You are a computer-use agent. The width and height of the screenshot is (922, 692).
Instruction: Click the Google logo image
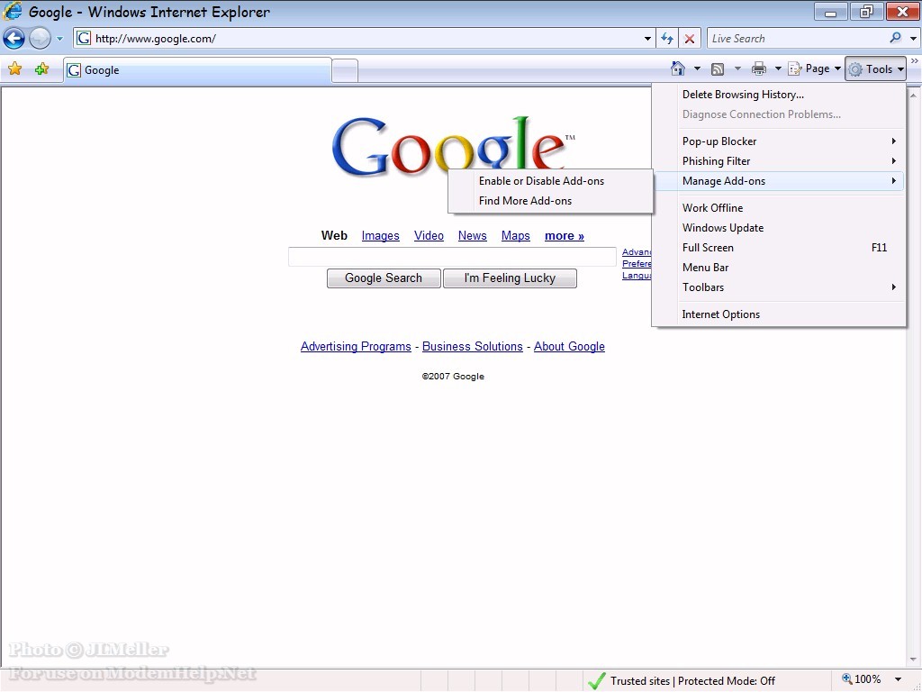point(454,146)
